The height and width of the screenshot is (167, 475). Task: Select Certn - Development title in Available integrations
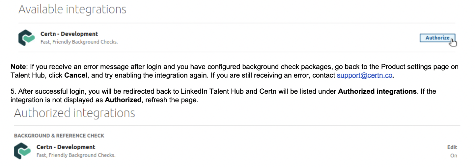(x=69, y=34)
